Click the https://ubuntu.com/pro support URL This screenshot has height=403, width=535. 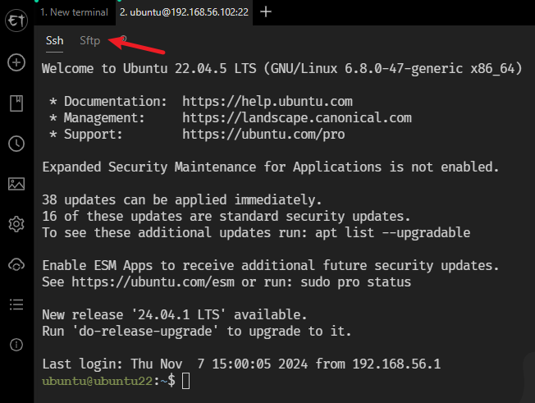coord(263,134)
